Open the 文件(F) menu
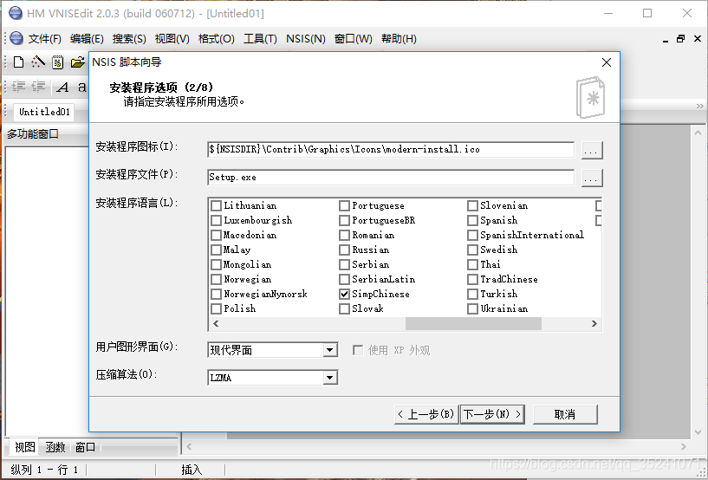Screen dimensions: 708x480 tap(45, 39)
